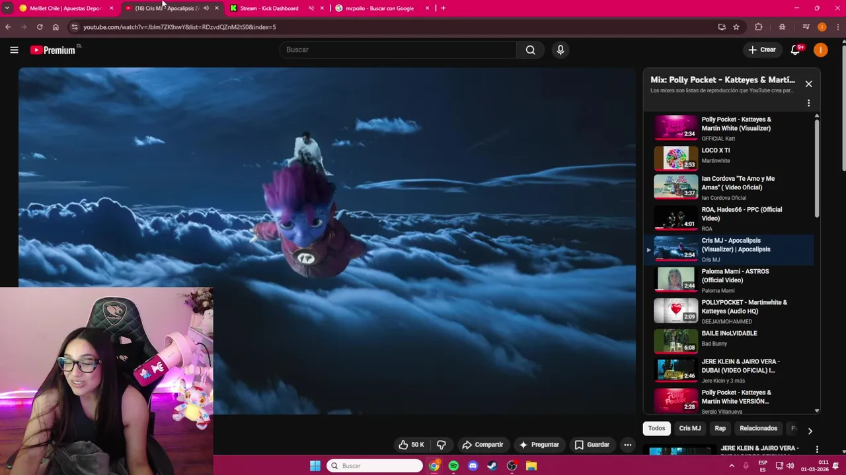846x475 pixels.
Task: Open YouTube notifications bell
Action: tap(796, 49)
